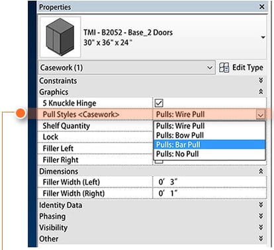
Task: Expand the Visibility section chevron
Action: tap(261, 227)
